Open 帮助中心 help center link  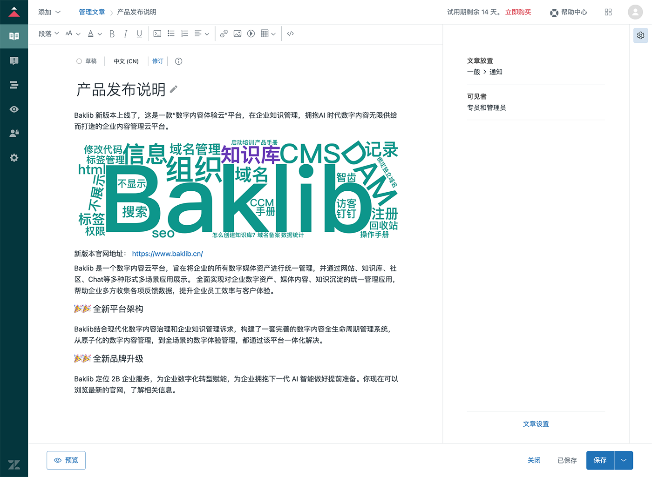coord(574,12)
